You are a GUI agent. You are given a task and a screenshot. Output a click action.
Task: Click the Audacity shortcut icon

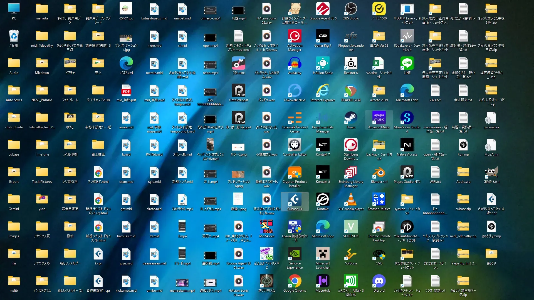tap(295, 64)
